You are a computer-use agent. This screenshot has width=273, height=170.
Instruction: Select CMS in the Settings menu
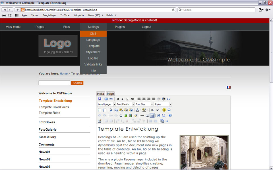click(x=93, y=34)
